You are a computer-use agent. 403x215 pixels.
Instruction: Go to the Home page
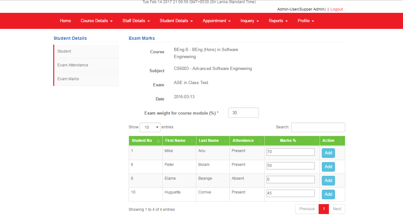click(x=65, y=21)
